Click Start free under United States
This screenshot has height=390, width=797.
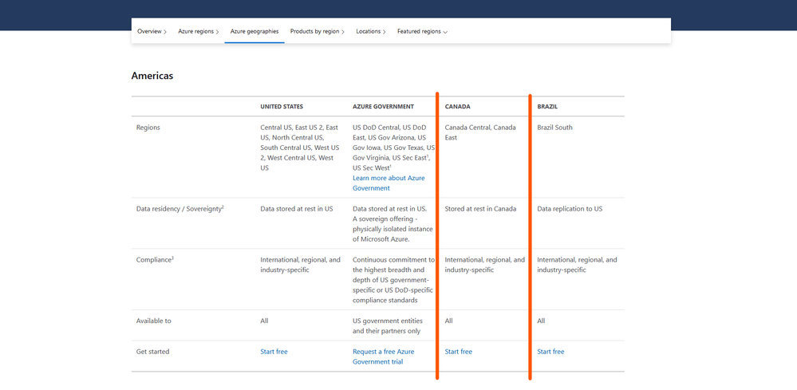pyautogui.click(x=274, y=352)
